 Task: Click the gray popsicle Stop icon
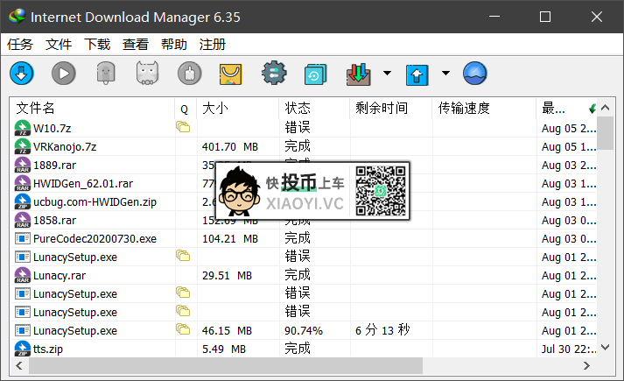click(105, 73)
